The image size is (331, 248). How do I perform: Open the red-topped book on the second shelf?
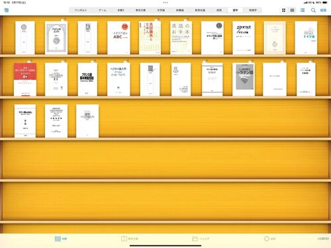(x=25, y=79)
